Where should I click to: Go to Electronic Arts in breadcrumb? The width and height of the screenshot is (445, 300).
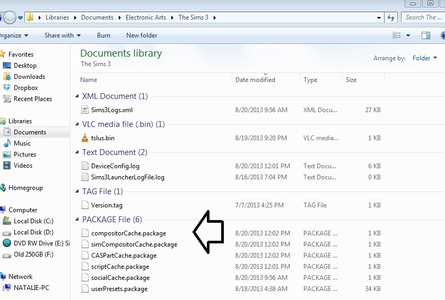tap(145, 17)
